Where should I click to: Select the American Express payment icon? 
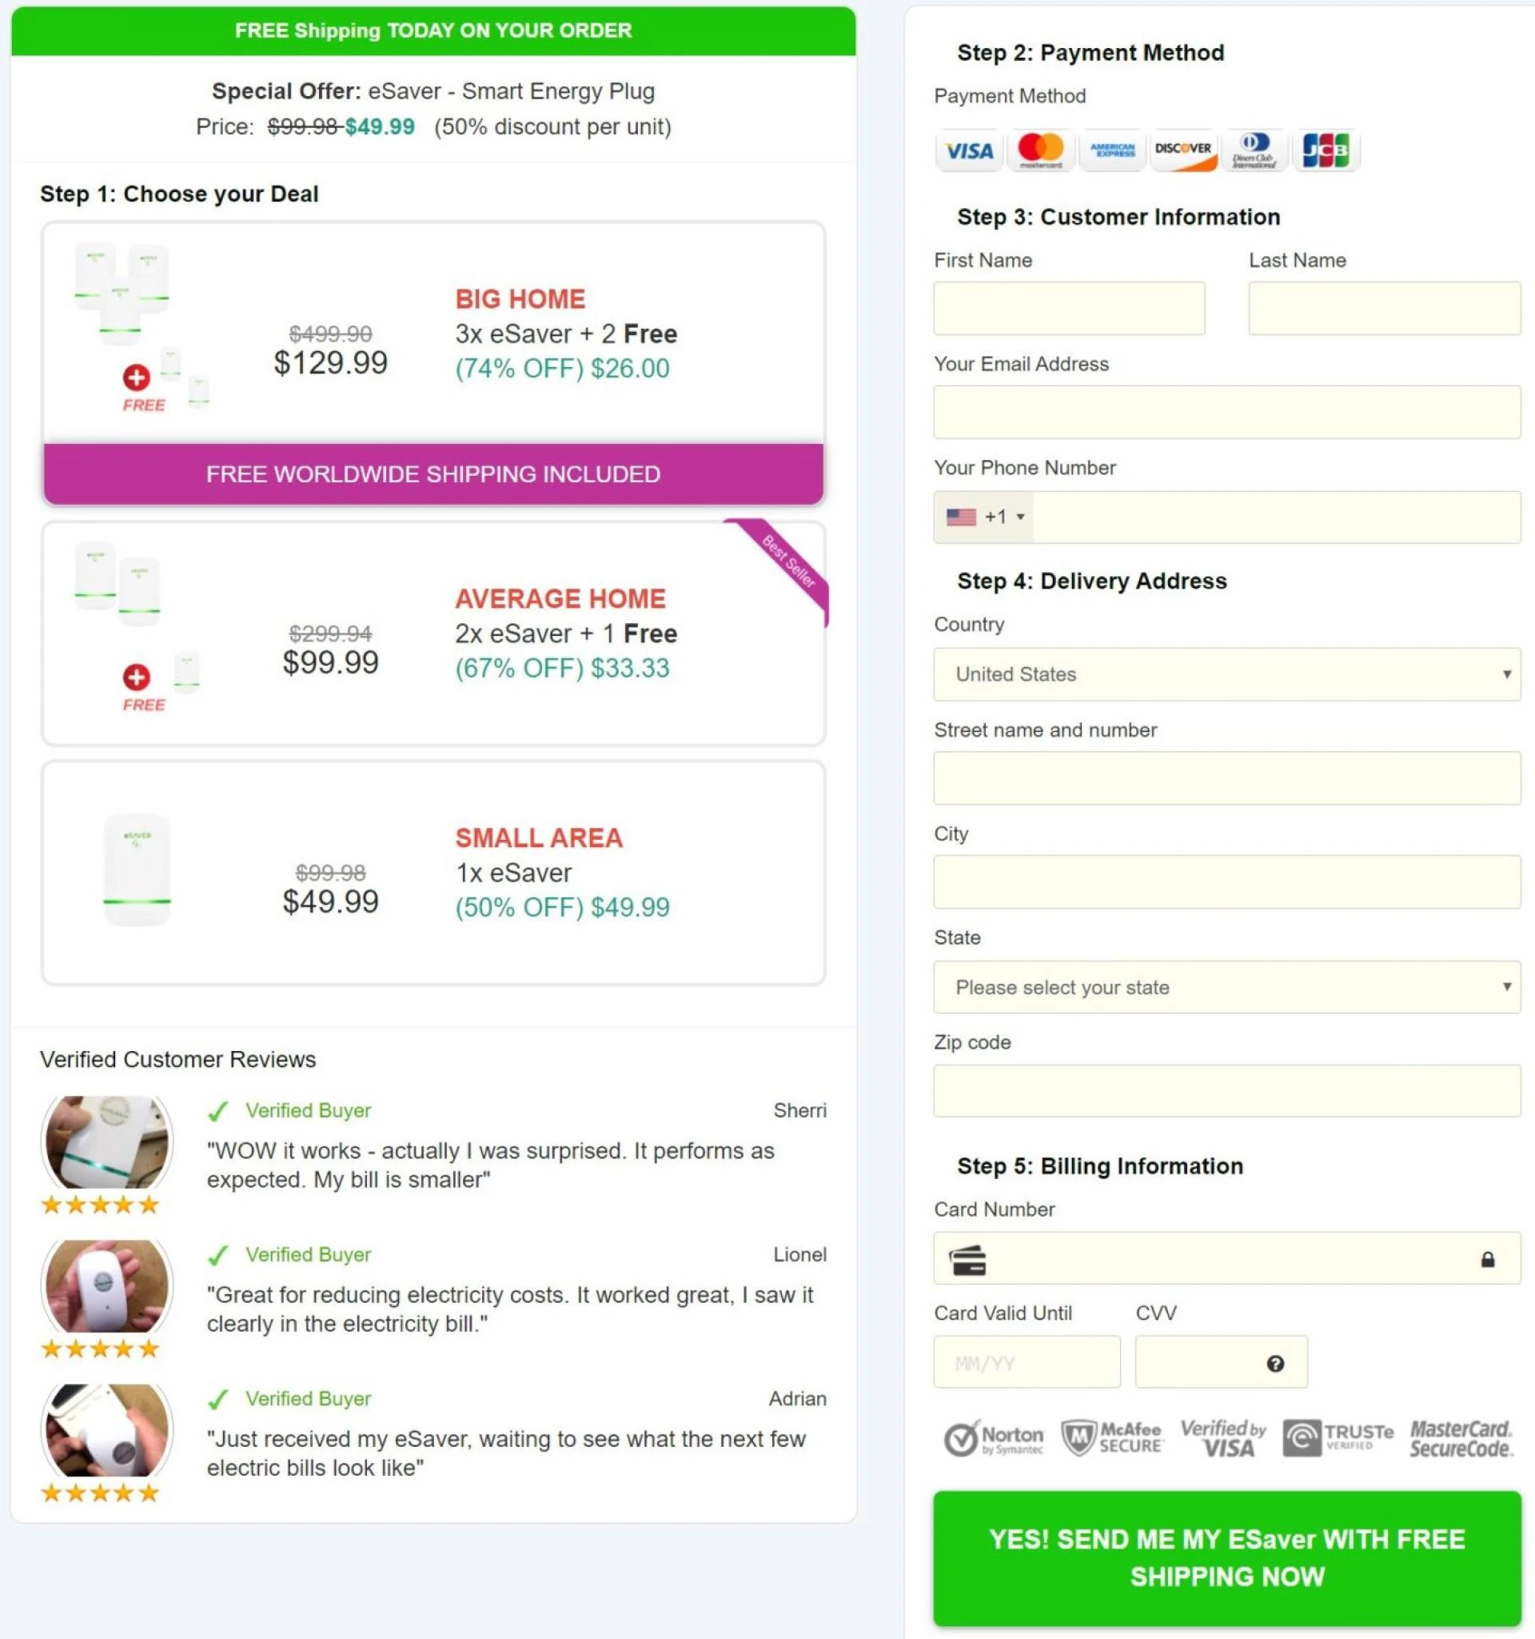(x=1111, y=150)
